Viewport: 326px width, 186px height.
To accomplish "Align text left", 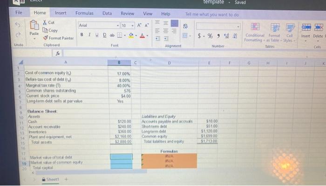I will (x=157, y=31).
